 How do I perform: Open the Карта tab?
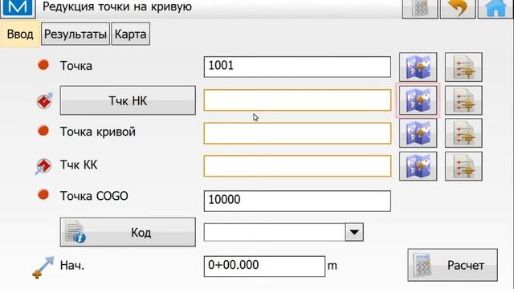pyautogui.click(x=130, y=34)
